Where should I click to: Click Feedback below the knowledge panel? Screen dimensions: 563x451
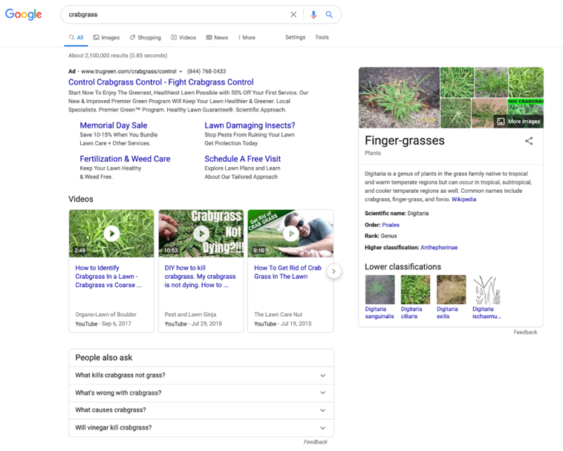(x=525, y=332)
